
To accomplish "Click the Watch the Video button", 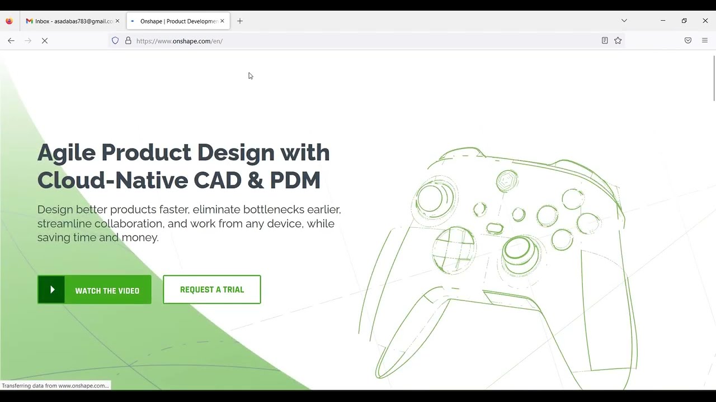I will pyautogui.click(x=94, y=290).
